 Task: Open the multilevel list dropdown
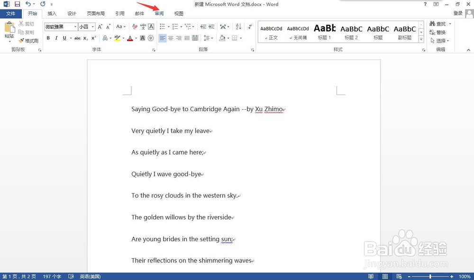point(190,26)
